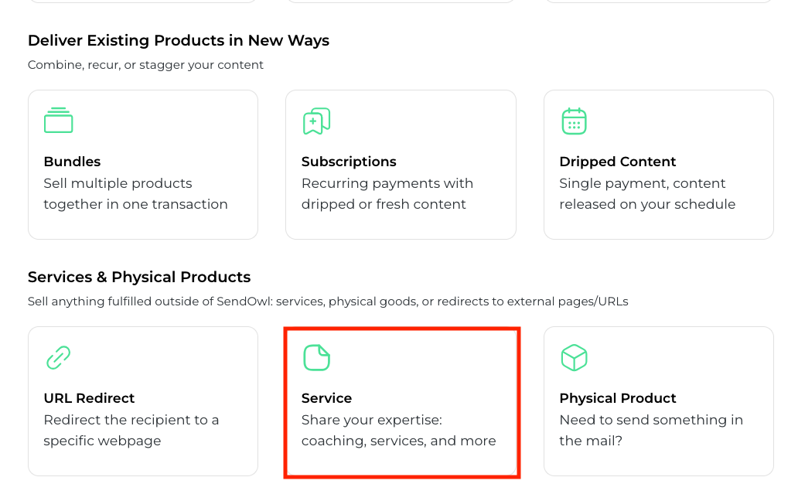Viewport: 798px width, 501px height.
Task: Select the Bundles card title
Action: [x=72, y=162]
